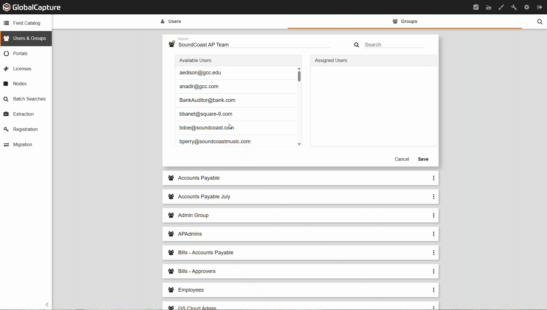The image size is (547, 310).
Task: Open Field Catalog in the sidebar
Action: [x=26, y=23]
